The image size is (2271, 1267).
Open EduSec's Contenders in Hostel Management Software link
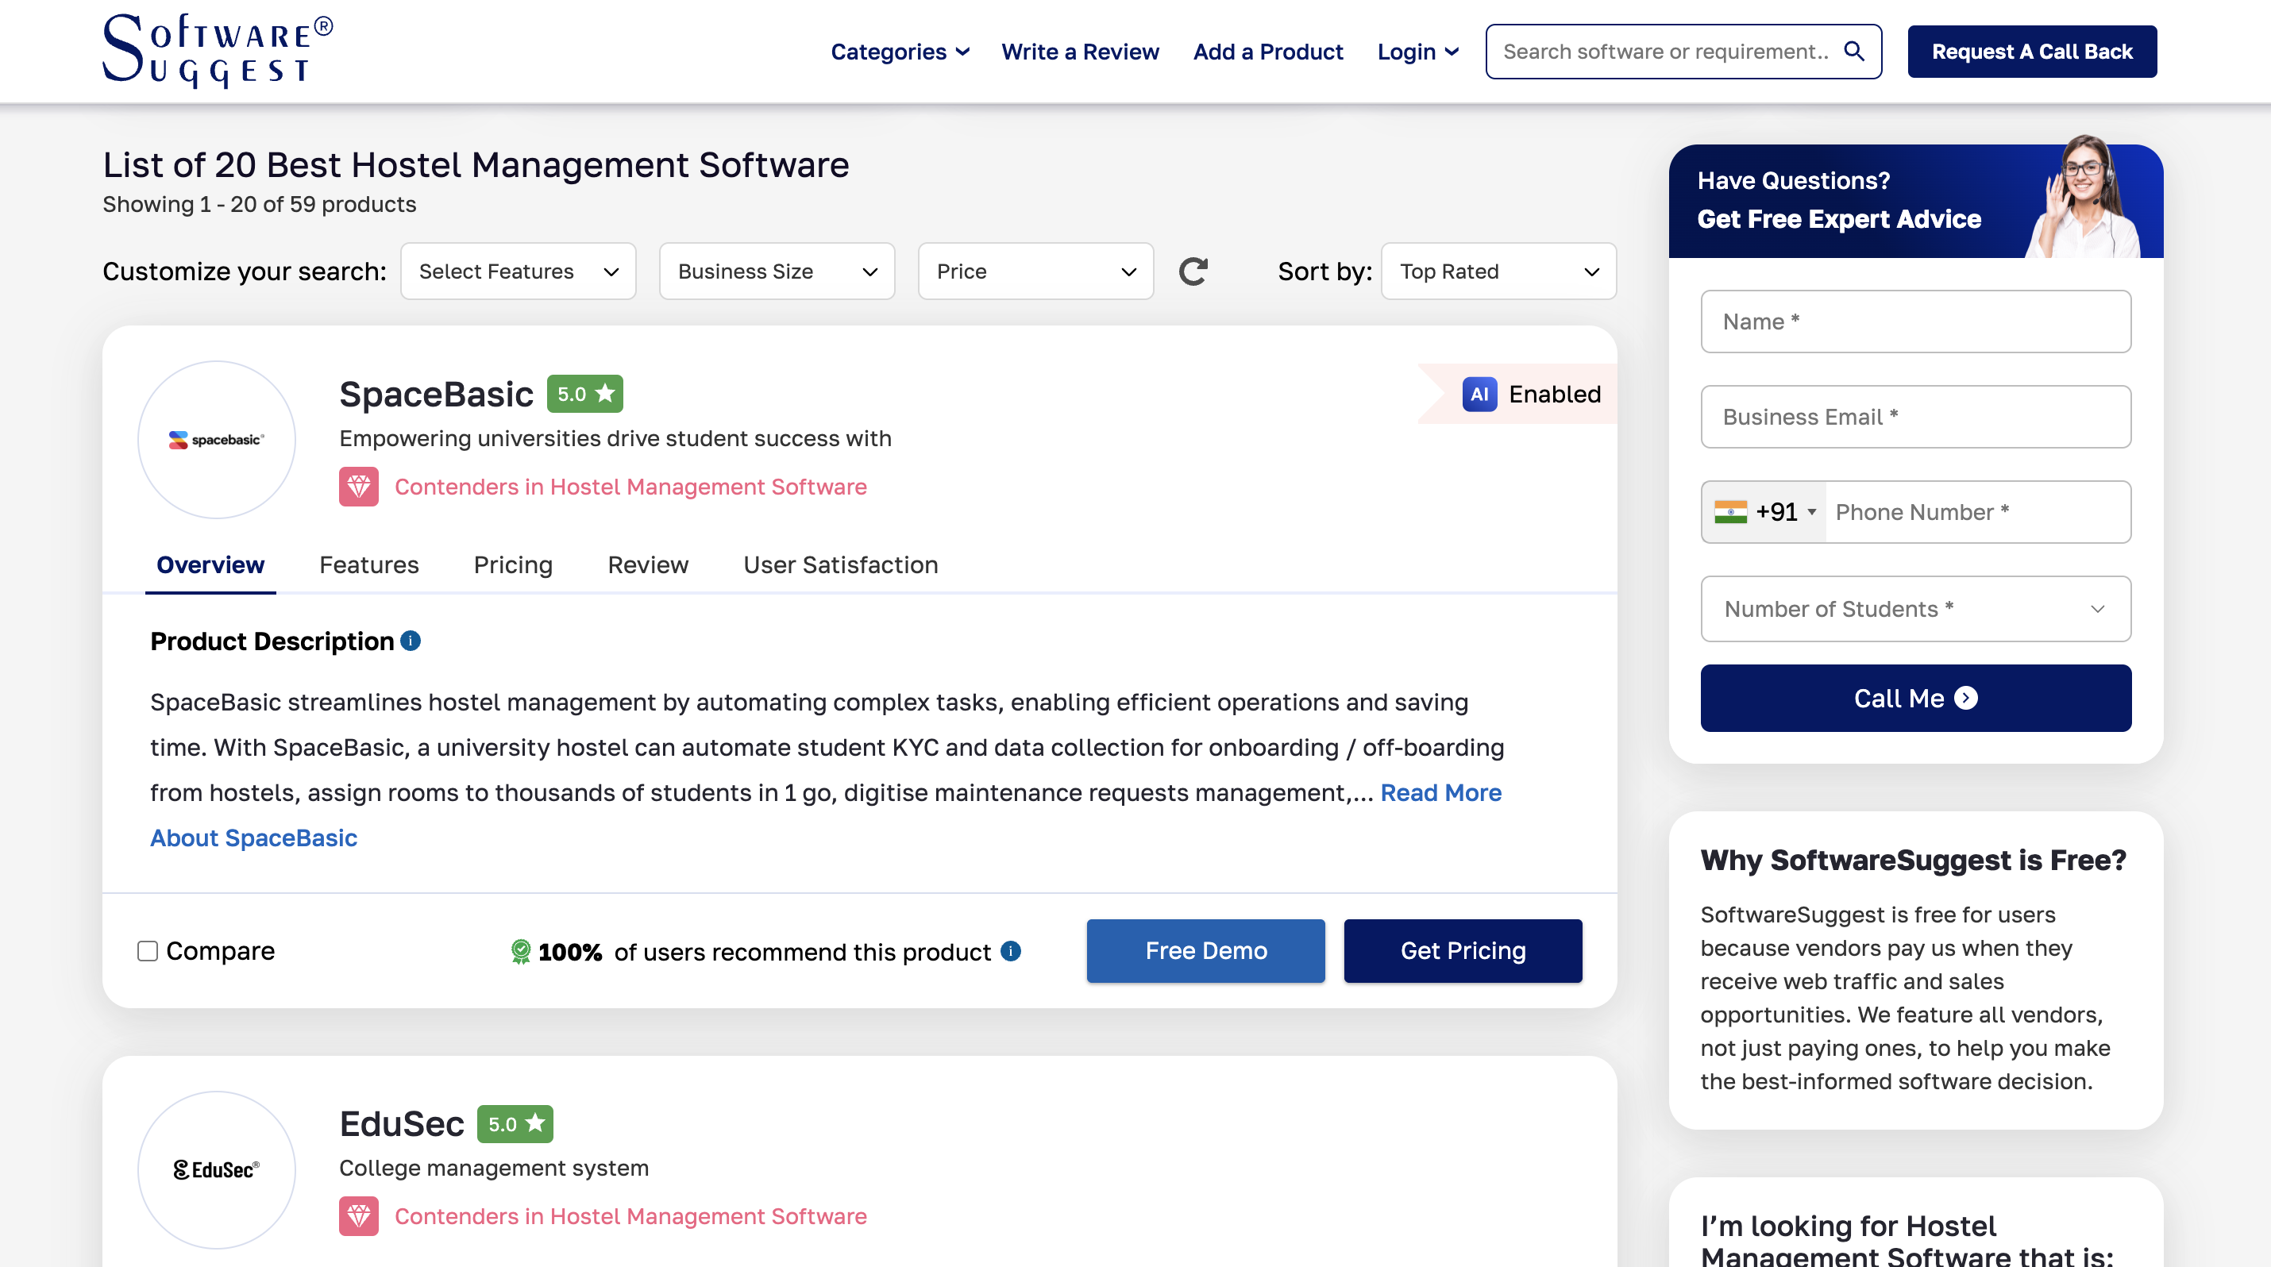pyautogui.click(x=630, y=1216)
